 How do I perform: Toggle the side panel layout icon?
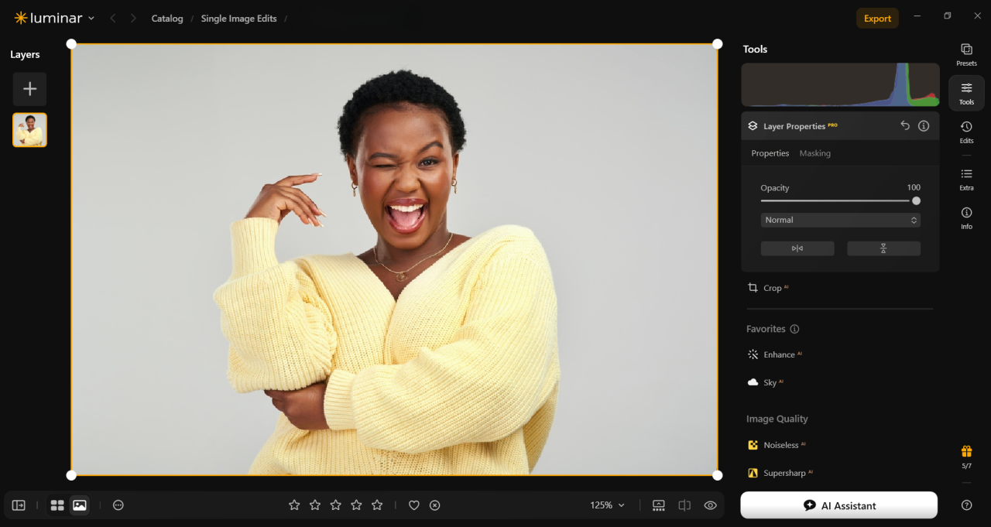coord(19,505)
